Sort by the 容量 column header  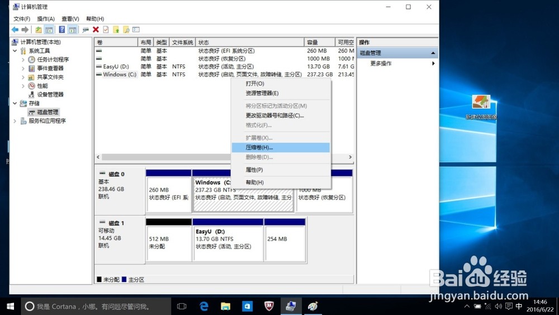pos(320,42)
